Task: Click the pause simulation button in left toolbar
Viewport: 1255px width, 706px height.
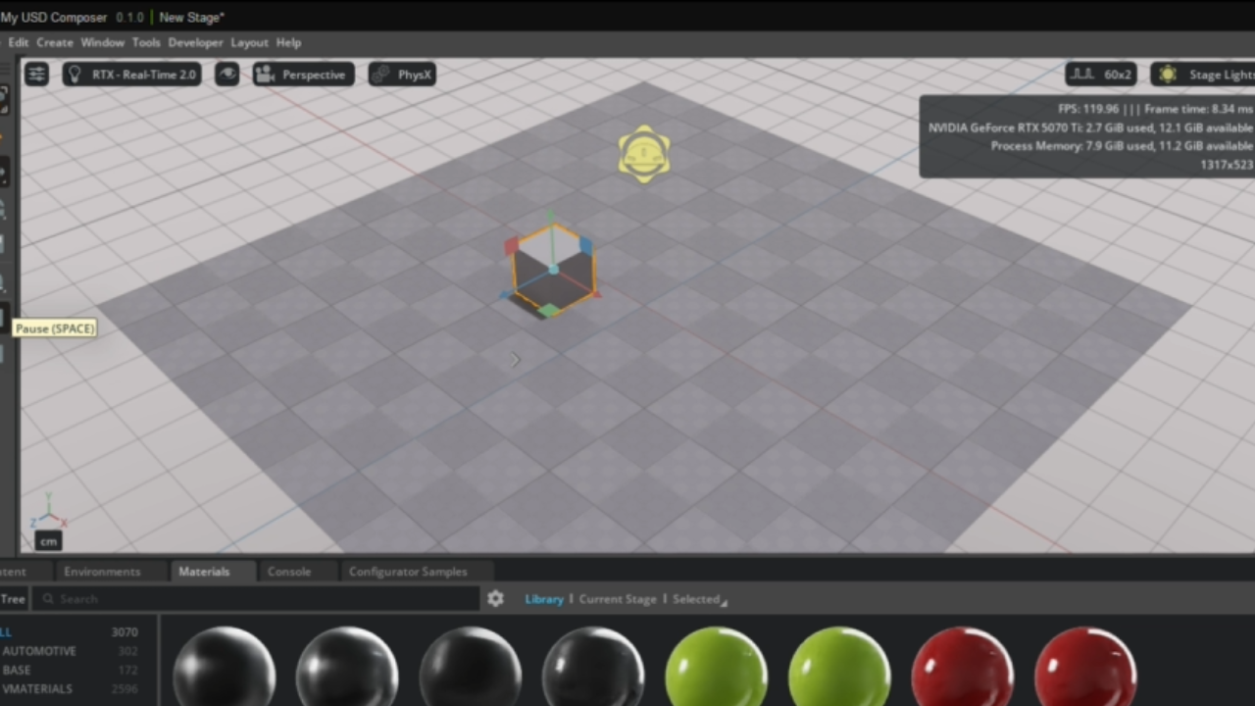Action: pos(4,318)
